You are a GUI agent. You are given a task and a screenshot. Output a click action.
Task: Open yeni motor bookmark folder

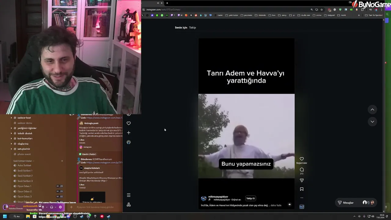pos(232,15)
